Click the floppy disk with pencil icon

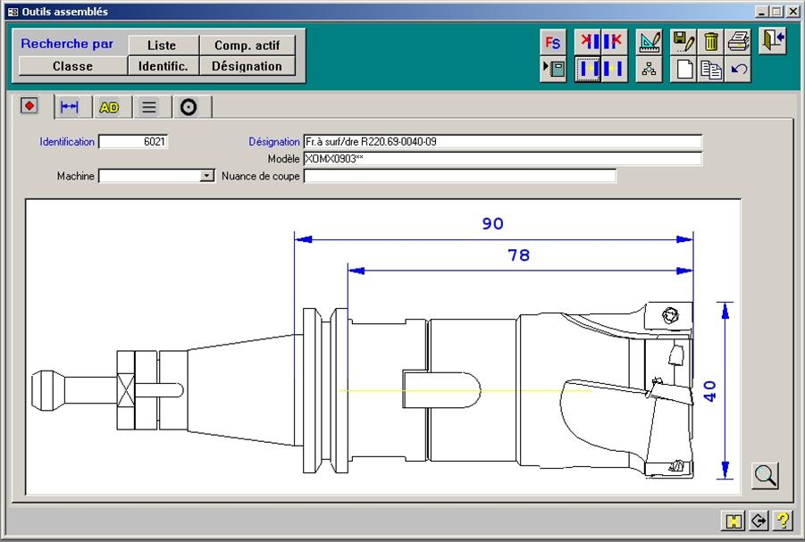click(684, 42)
